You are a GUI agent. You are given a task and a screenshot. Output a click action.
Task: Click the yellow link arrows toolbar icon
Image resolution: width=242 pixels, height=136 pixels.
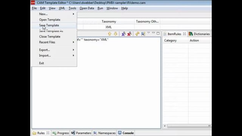(x=137, y=34)
